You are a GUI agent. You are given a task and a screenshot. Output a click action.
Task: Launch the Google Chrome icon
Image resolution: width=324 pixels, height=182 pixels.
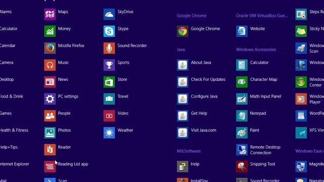tap(182, 31)
